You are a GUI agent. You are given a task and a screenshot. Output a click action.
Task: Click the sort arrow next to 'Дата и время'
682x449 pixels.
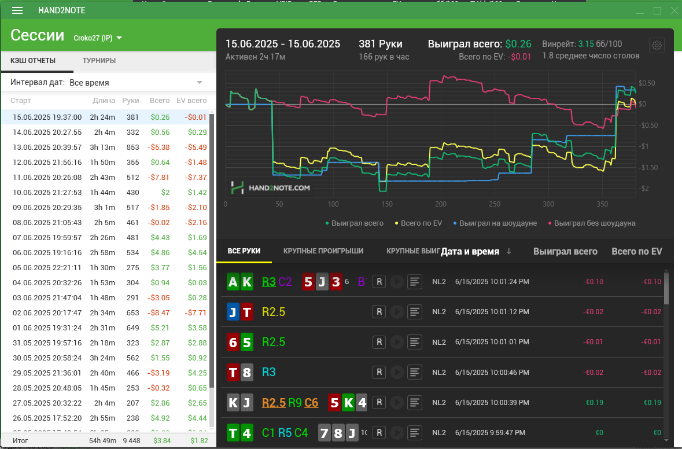pyautogui.click(x=509, y=252)
